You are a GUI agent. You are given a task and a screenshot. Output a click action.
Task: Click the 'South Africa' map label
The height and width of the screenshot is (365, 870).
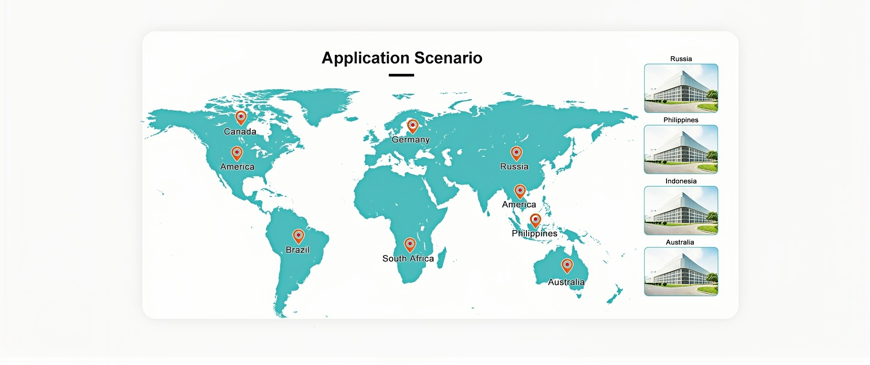[x=408, y=258]
